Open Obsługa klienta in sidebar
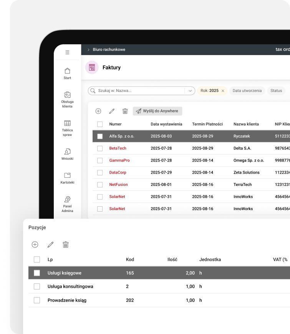 point(67,95)
